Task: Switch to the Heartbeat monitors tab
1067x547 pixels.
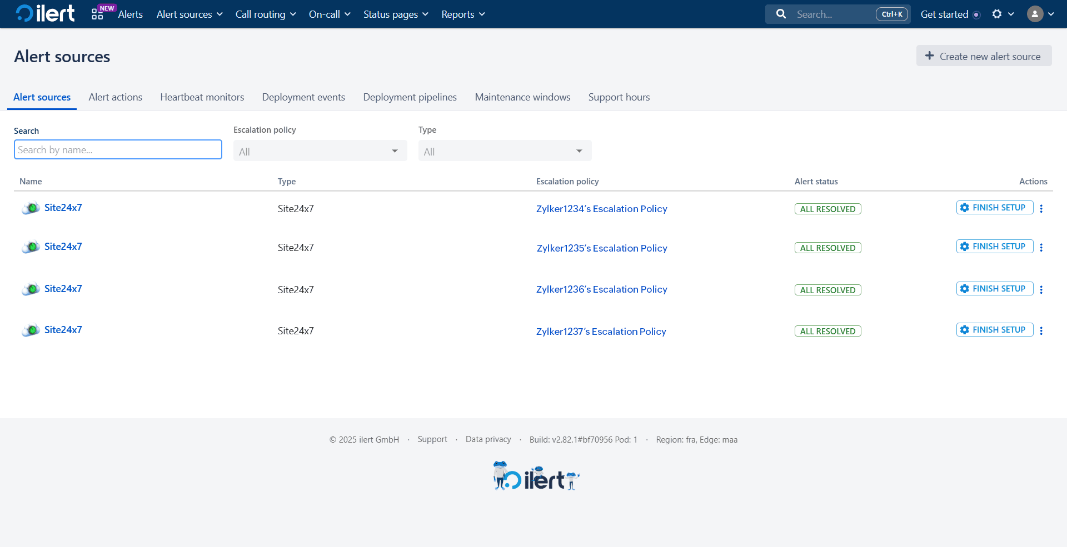Action: pos(202,97)
